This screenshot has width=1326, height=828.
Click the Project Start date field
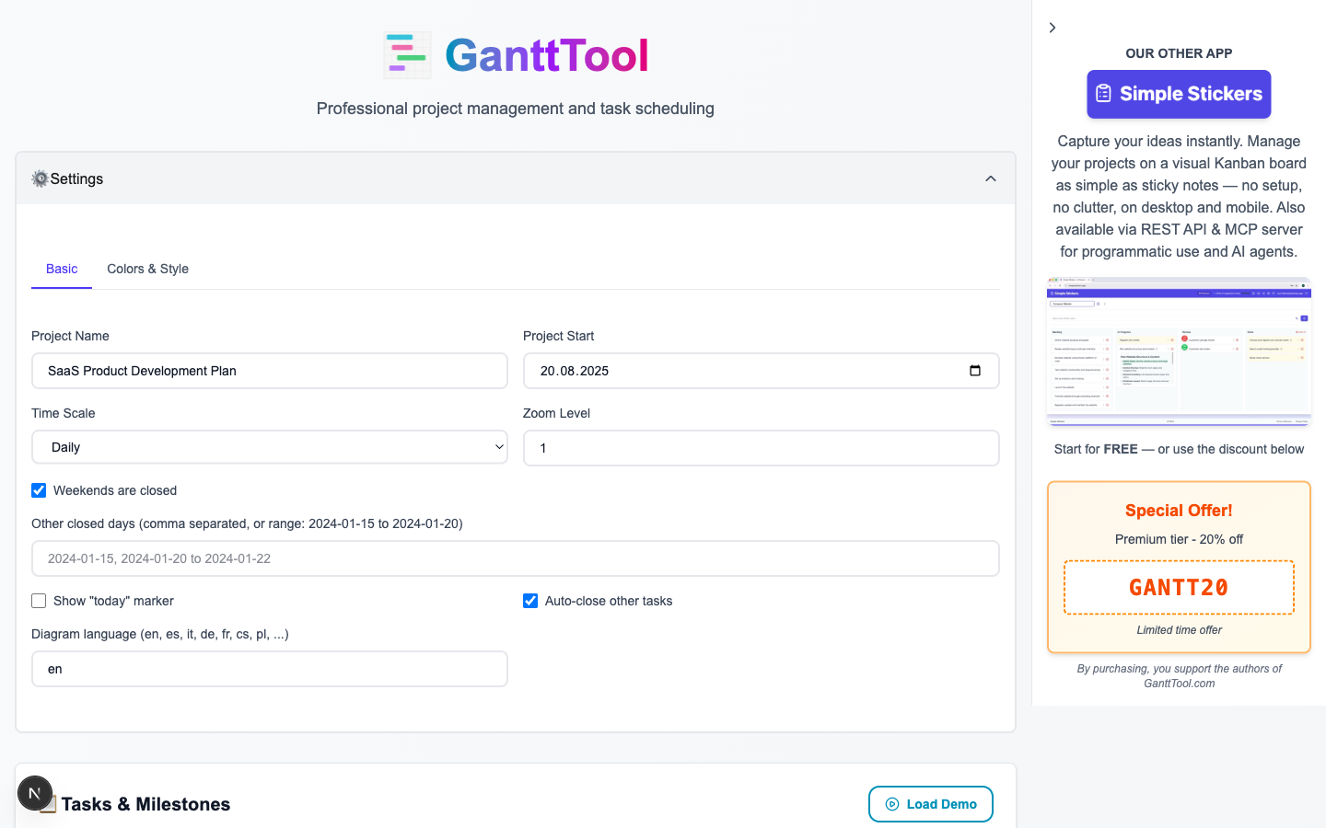point(762,371)
